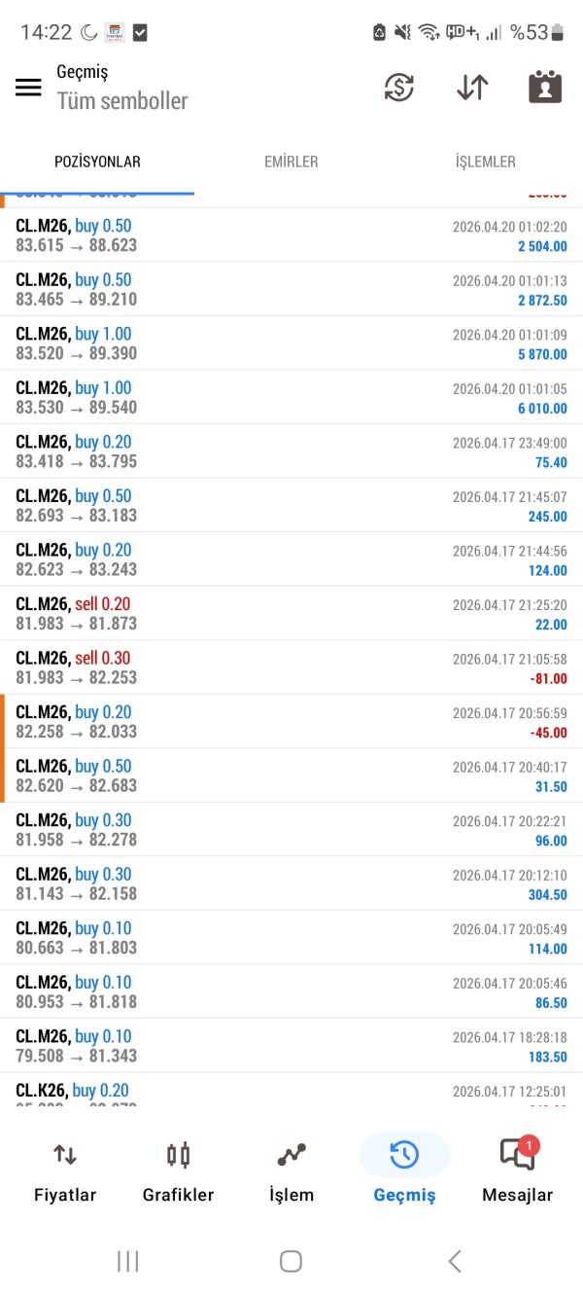Expand the buy 0.50 position at 83.615

291,235
